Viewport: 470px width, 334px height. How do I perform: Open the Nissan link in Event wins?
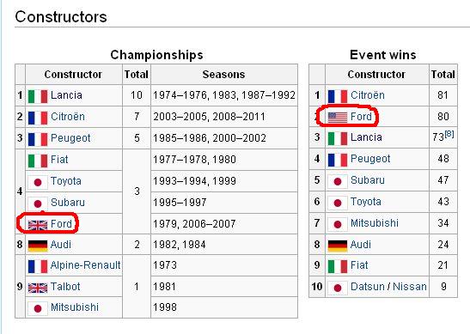[410, 287]
